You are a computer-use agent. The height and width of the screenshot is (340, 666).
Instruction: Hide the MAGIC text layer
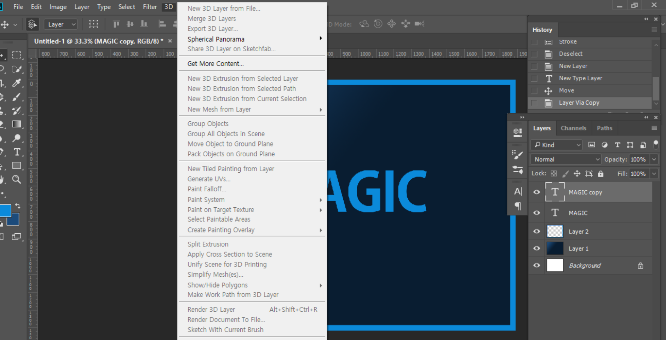click(x=537, y=213)
